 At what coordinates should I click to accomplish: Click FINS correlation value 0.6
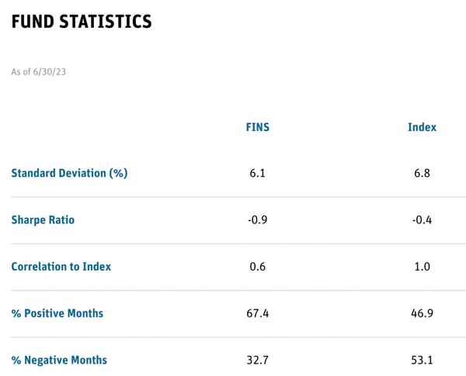(x=257, y=267)
